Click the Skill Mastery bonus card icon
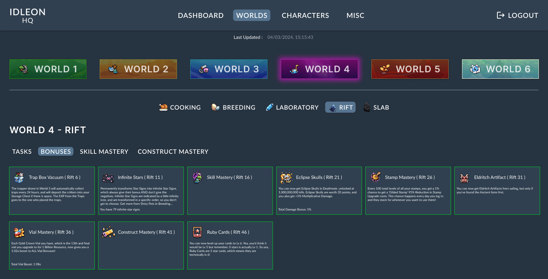The image size is (548, 279). 197,178
